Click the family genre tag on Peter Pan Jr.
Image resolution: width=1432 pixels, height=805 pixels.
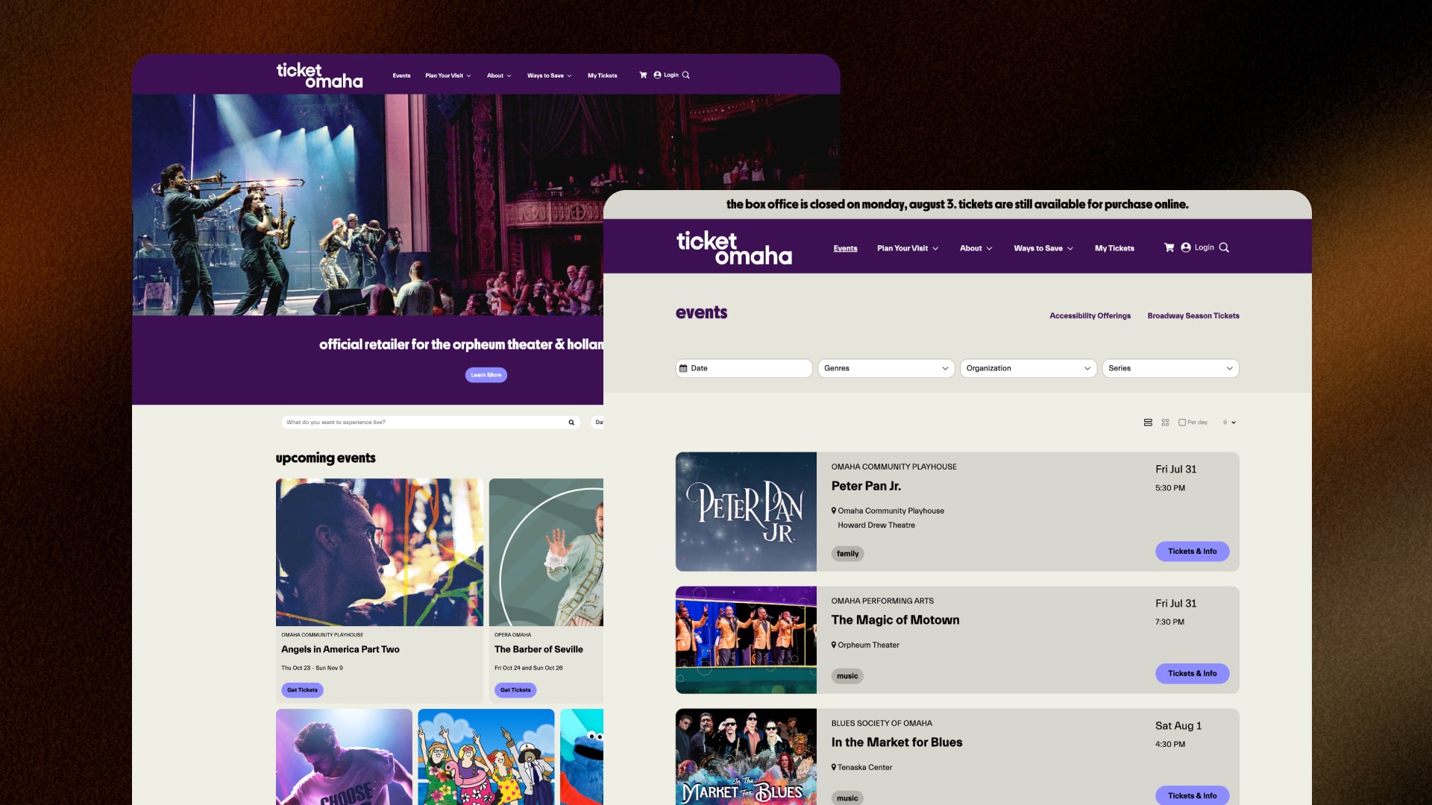(x=847, y=554)
